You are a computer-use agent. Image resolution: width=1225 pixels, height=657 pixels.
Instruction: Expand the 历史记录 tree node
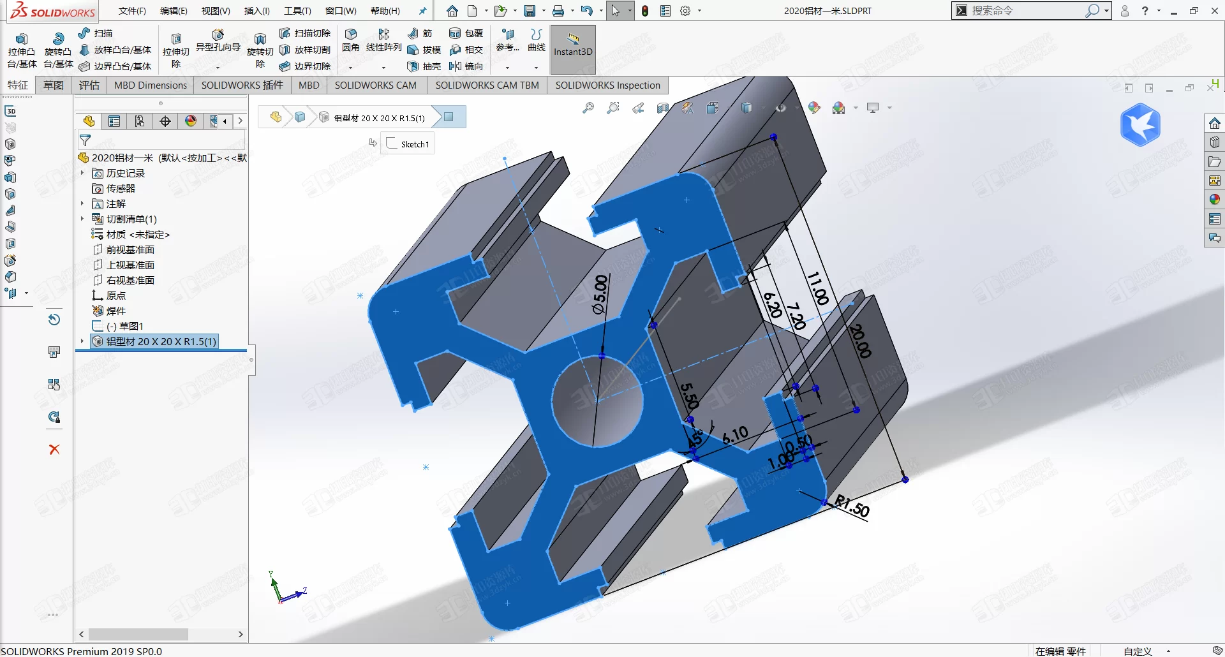tap(82, 173)
